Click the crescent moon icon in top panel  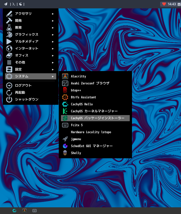[20, 4]
